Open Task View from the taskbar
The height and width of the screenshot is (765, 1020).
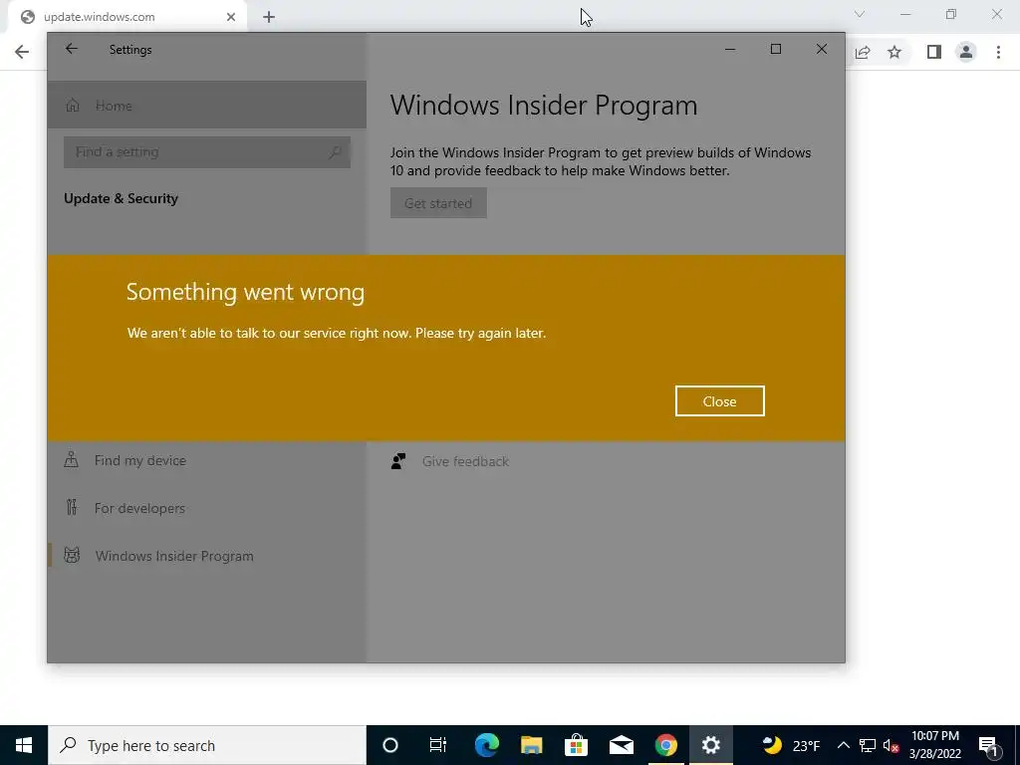pos(438,745)
